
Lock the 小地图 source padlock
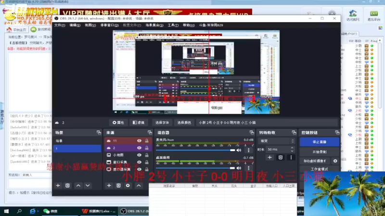tap(147, 155)
